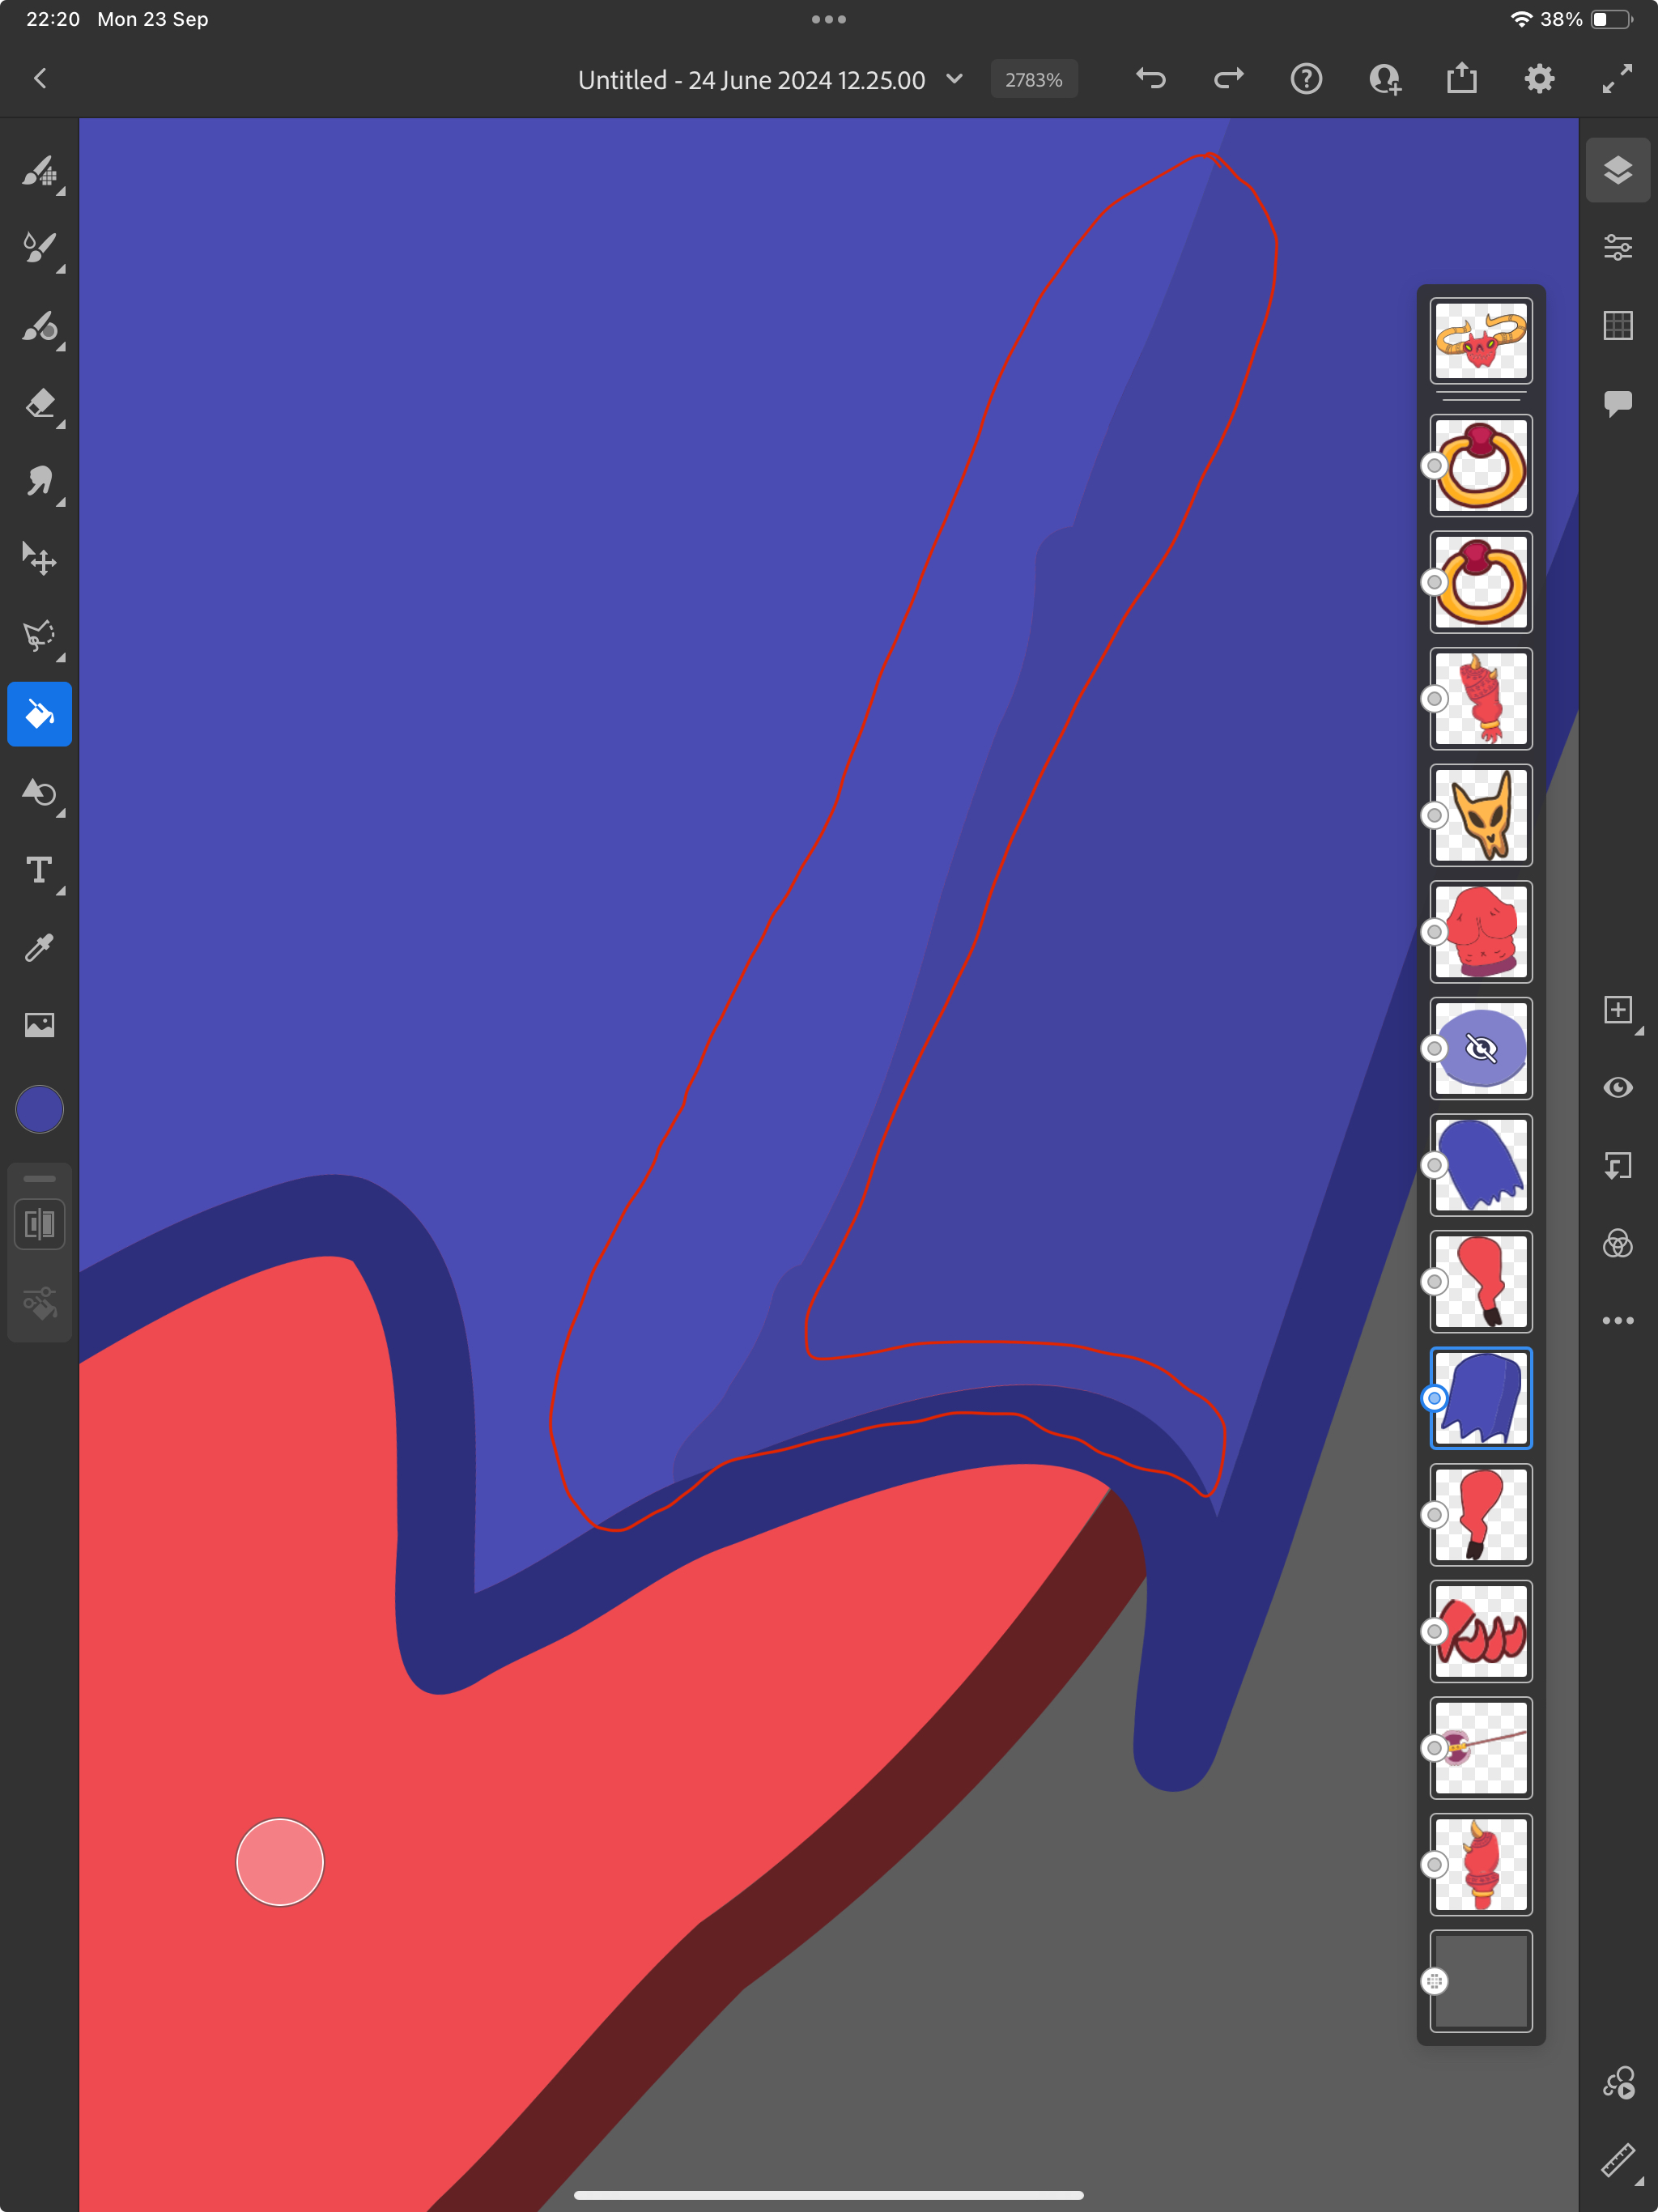Select the Lasso selection tool
1658x2212 pixels.
(40, 636)
